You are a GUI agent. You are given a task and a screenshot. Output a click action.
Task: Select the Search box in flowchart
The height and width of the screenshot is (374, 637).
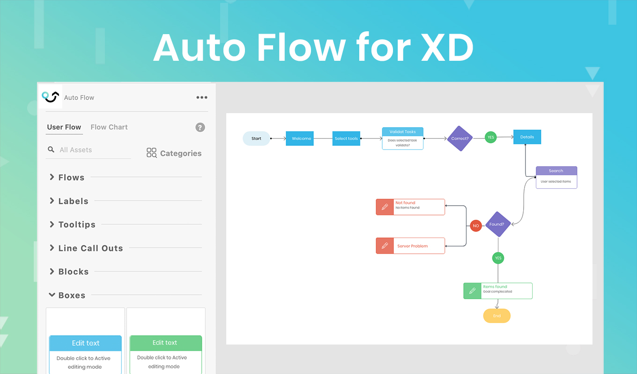click(556, 178)
